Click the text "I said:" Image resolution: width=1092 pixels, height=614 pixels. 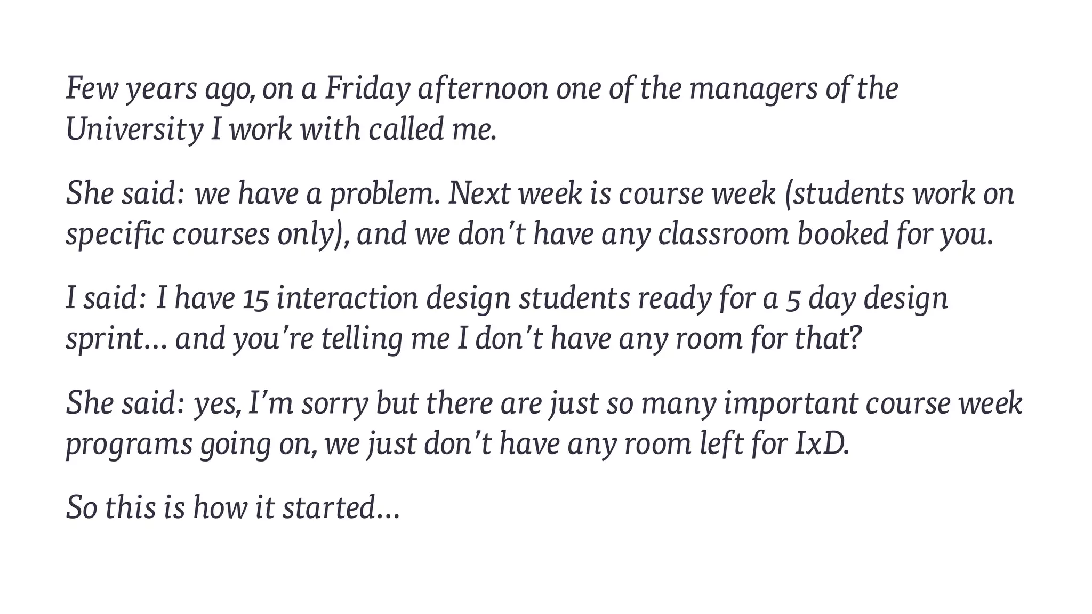point(106,298)
